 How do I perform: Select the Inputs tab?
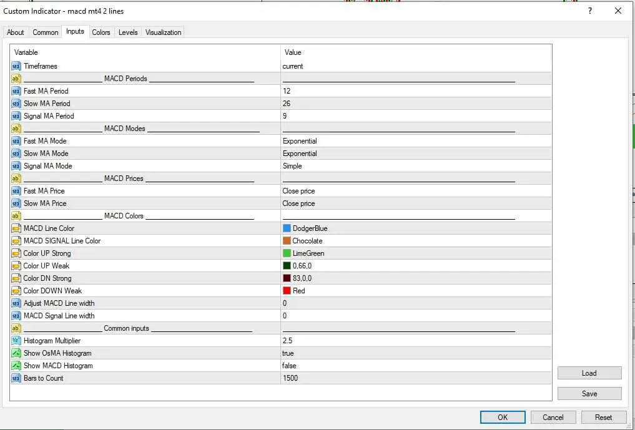(x=75, y=32)
